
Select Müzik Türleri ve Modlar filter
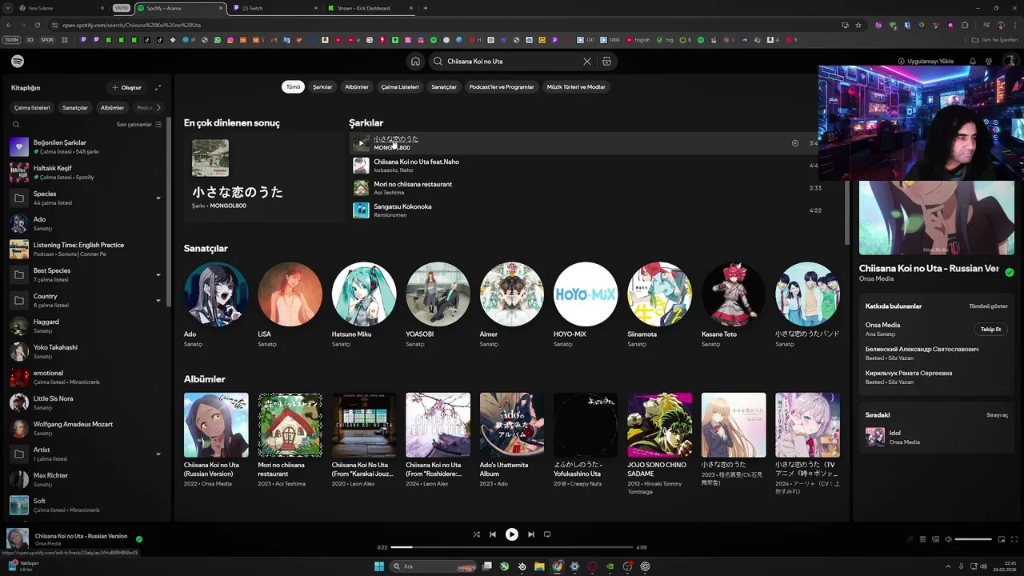point(576,86)
